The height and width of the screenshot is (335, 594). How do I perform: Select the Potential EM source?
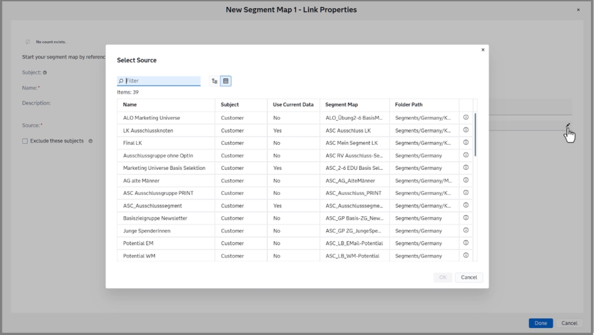[x=295, y=243]
